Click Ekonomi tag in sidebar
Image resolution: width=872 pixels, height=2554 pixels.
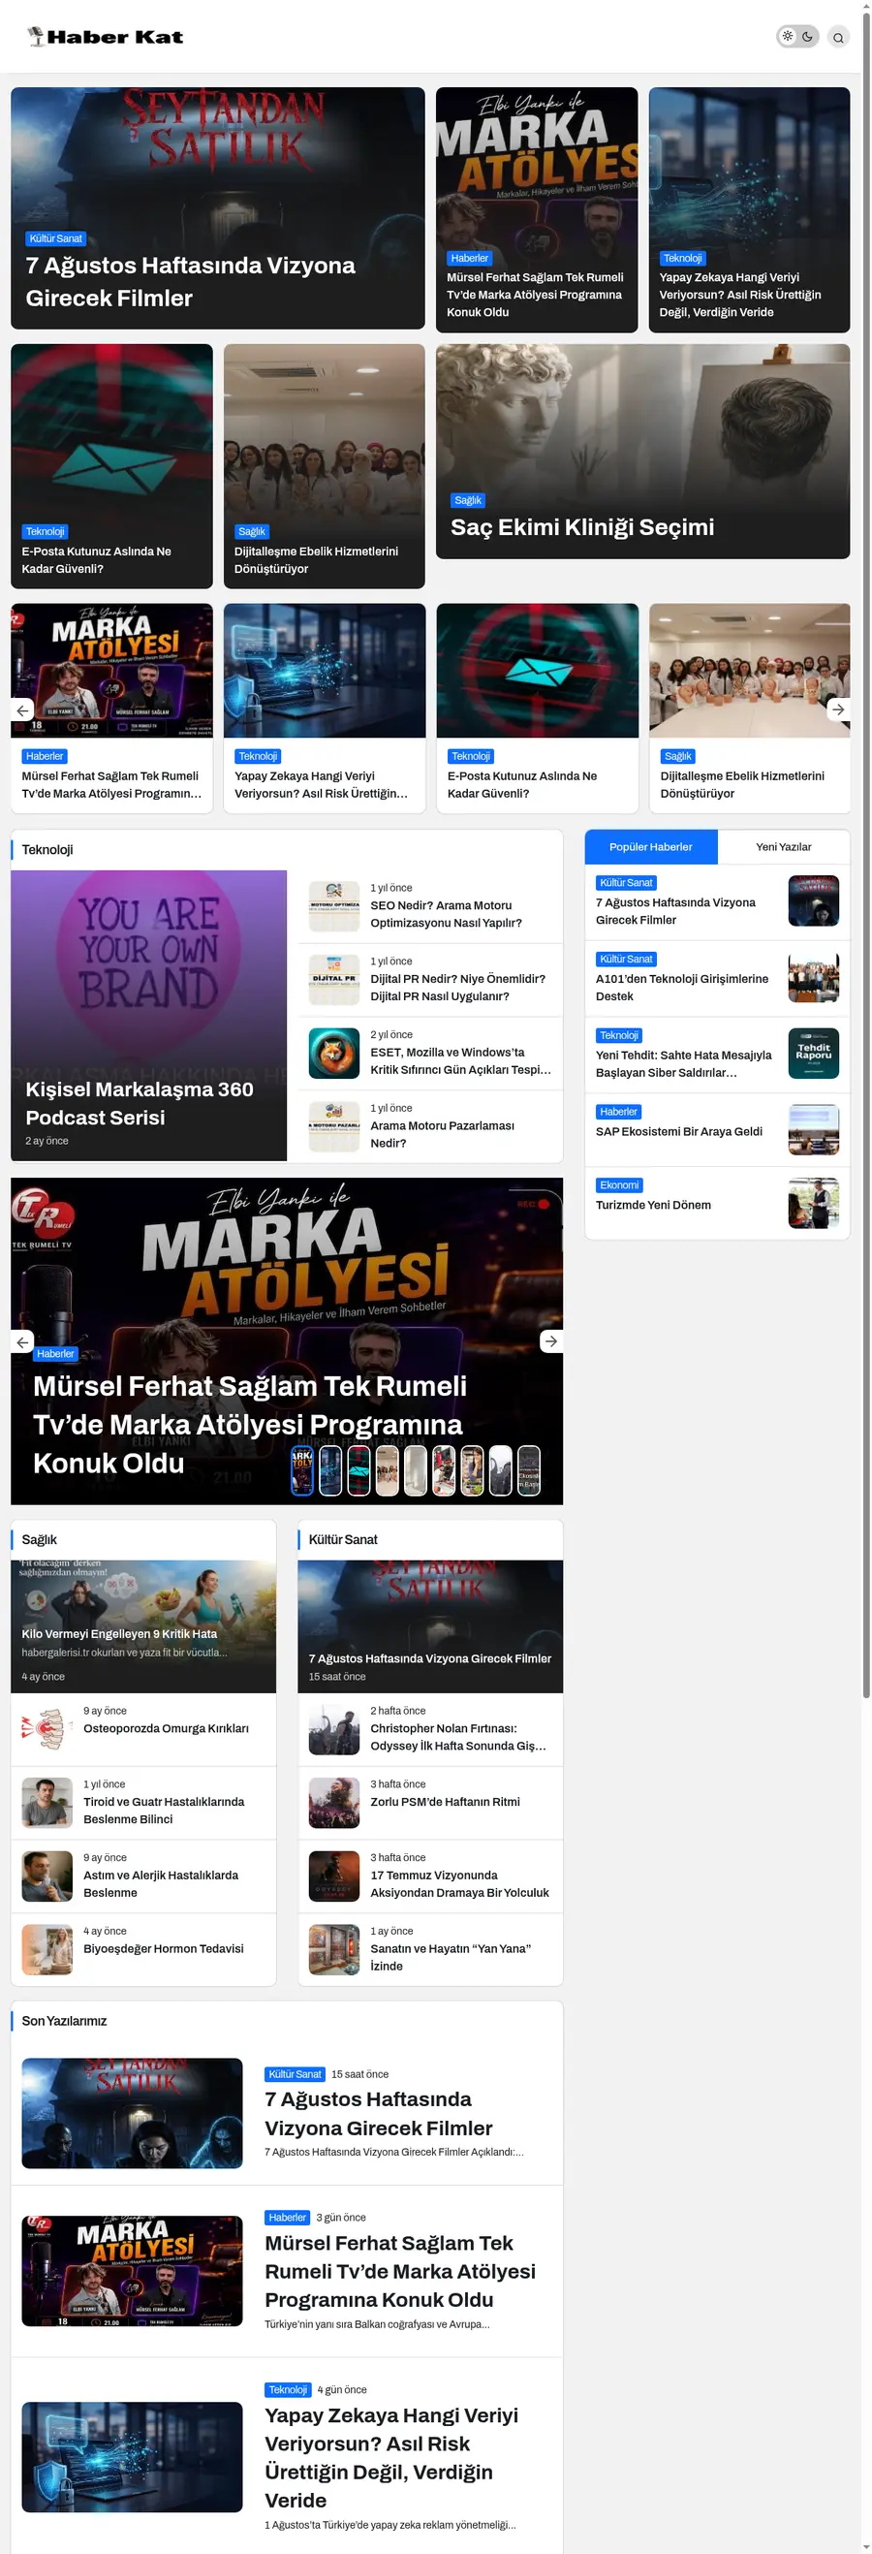(619, 1184)
